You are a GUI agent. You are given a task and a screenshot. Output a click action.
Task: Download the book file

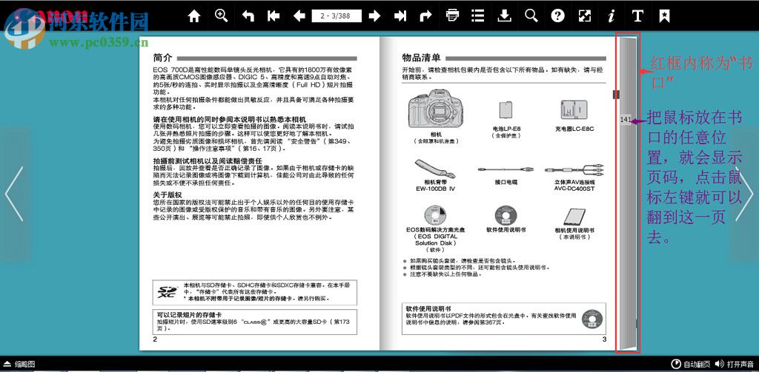pos(504,16)
